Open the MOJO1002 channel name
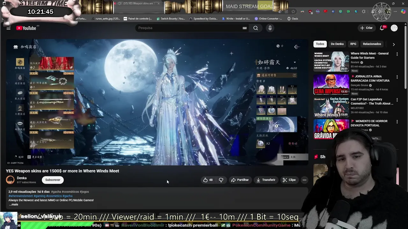This screenshot has height=229, width=408. (x=357, y=108)
